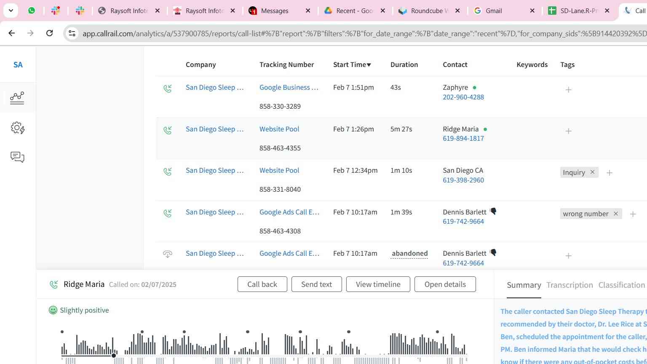Add tag to Zaphyre call row

[568, 90]
